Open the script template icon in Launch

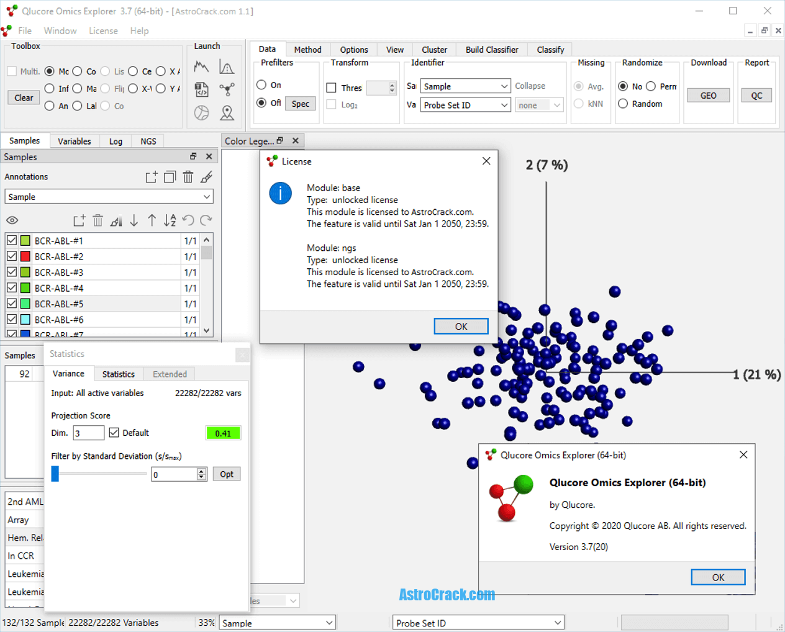coord(201,89)
